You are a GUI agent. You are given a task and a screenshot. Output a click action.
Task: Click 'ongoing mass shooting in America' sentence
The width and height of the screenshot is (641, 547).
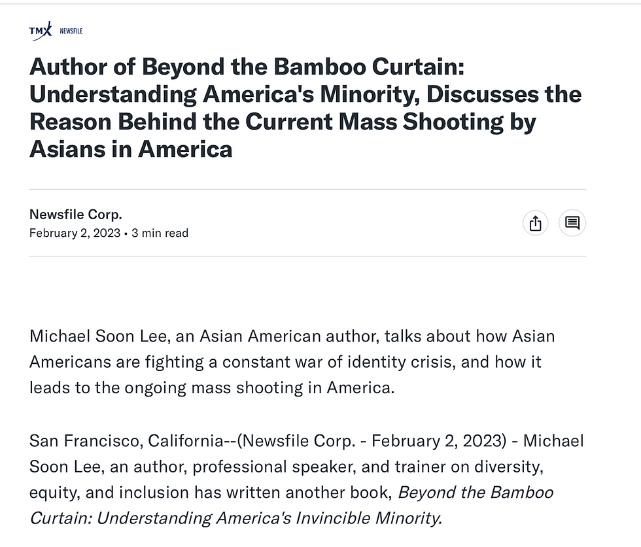point(259,388)
